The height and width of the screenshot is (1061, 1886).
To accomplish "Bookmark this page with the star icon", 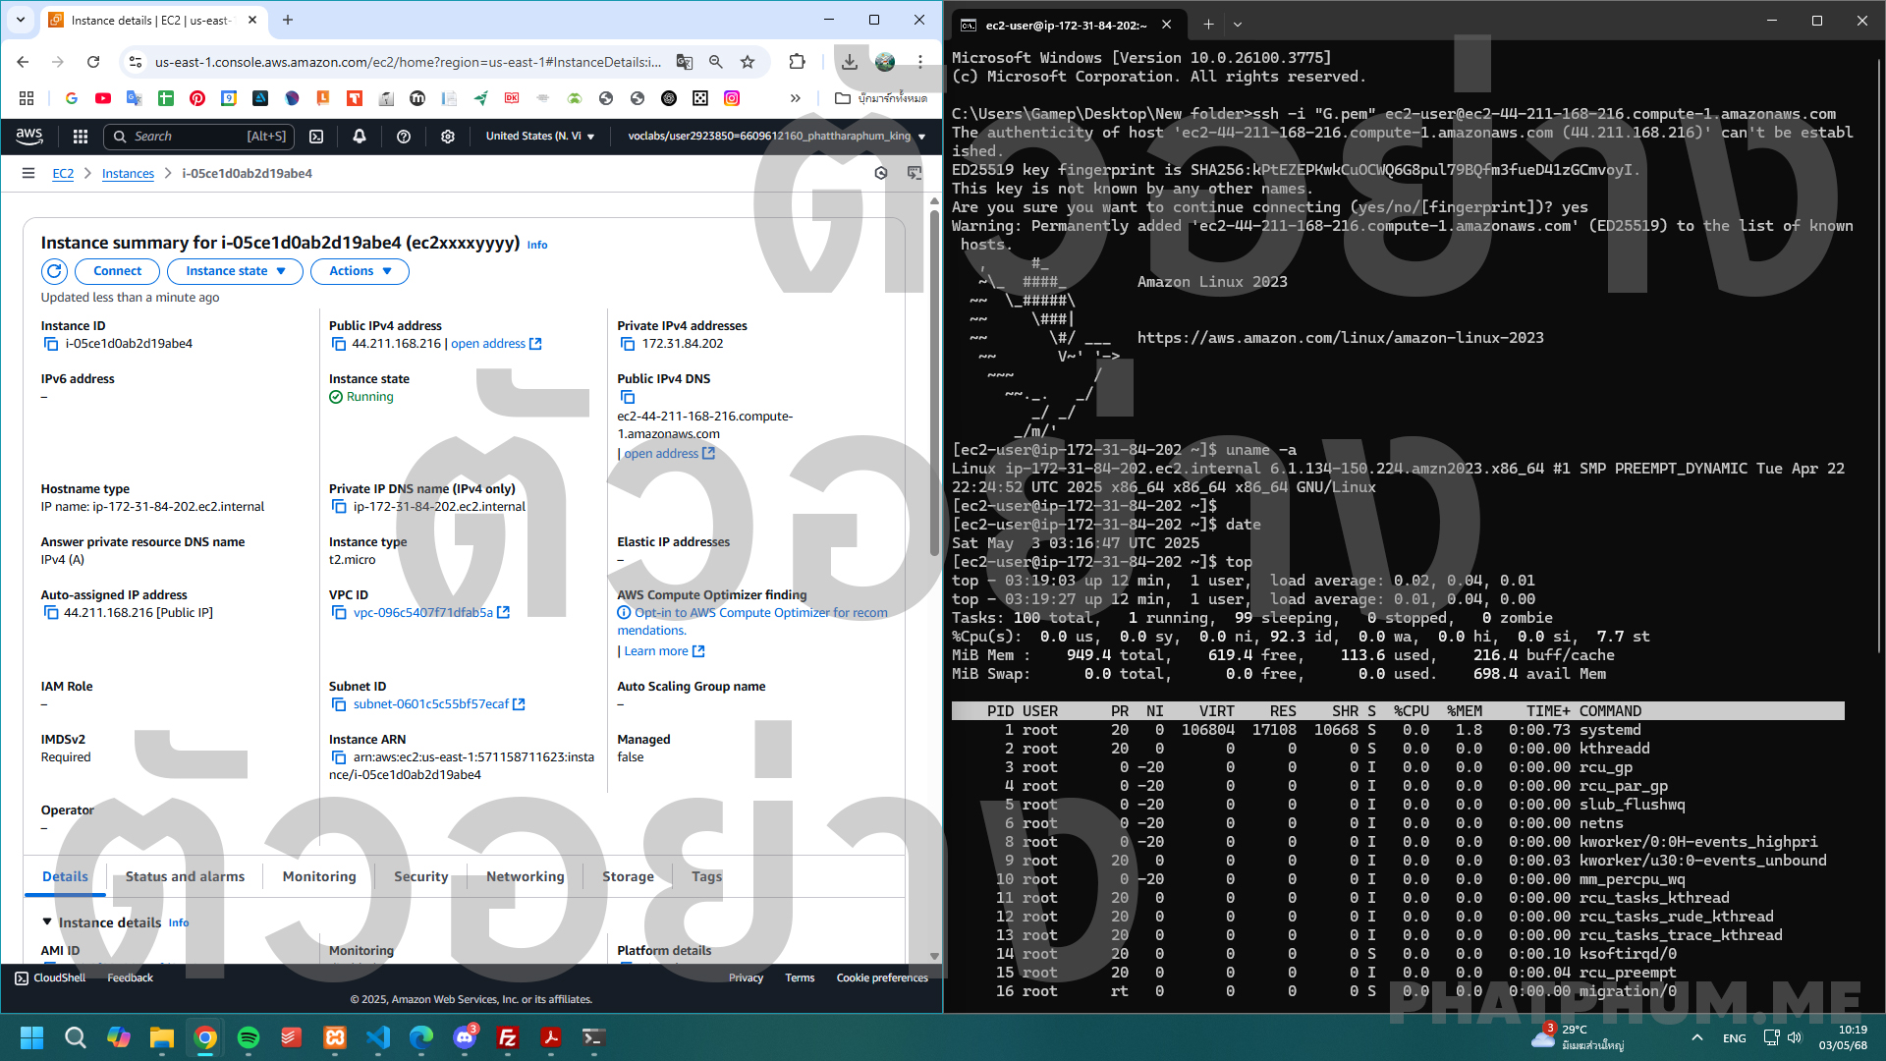I will coord(748,62).
